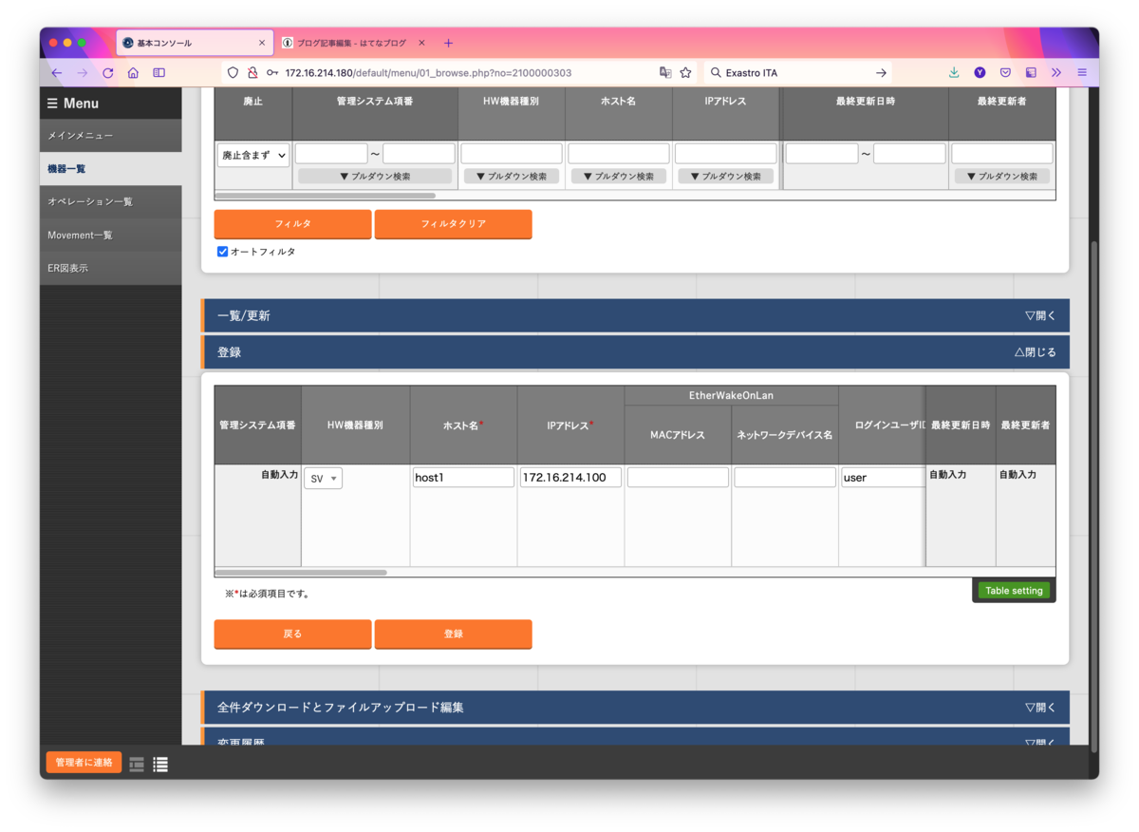Open プルダウン検索 under ホスト名

click(x=619, y=177)
